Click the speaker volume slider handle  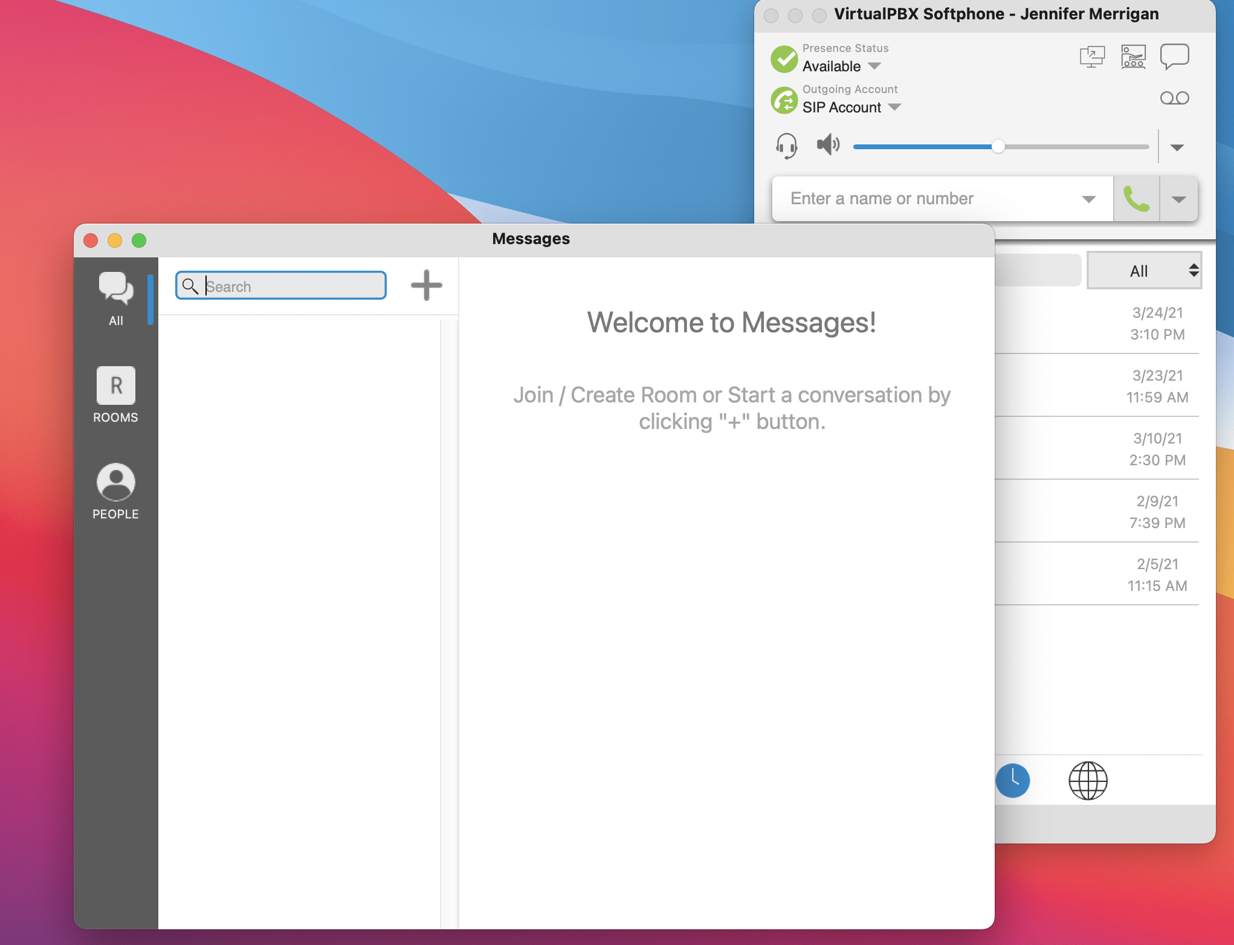pyautogui.click(x=998, y=146)
